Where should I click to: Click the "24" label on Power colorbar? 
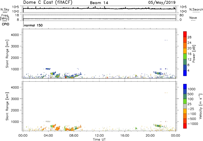pyautogui.click(x=189, y=43)
